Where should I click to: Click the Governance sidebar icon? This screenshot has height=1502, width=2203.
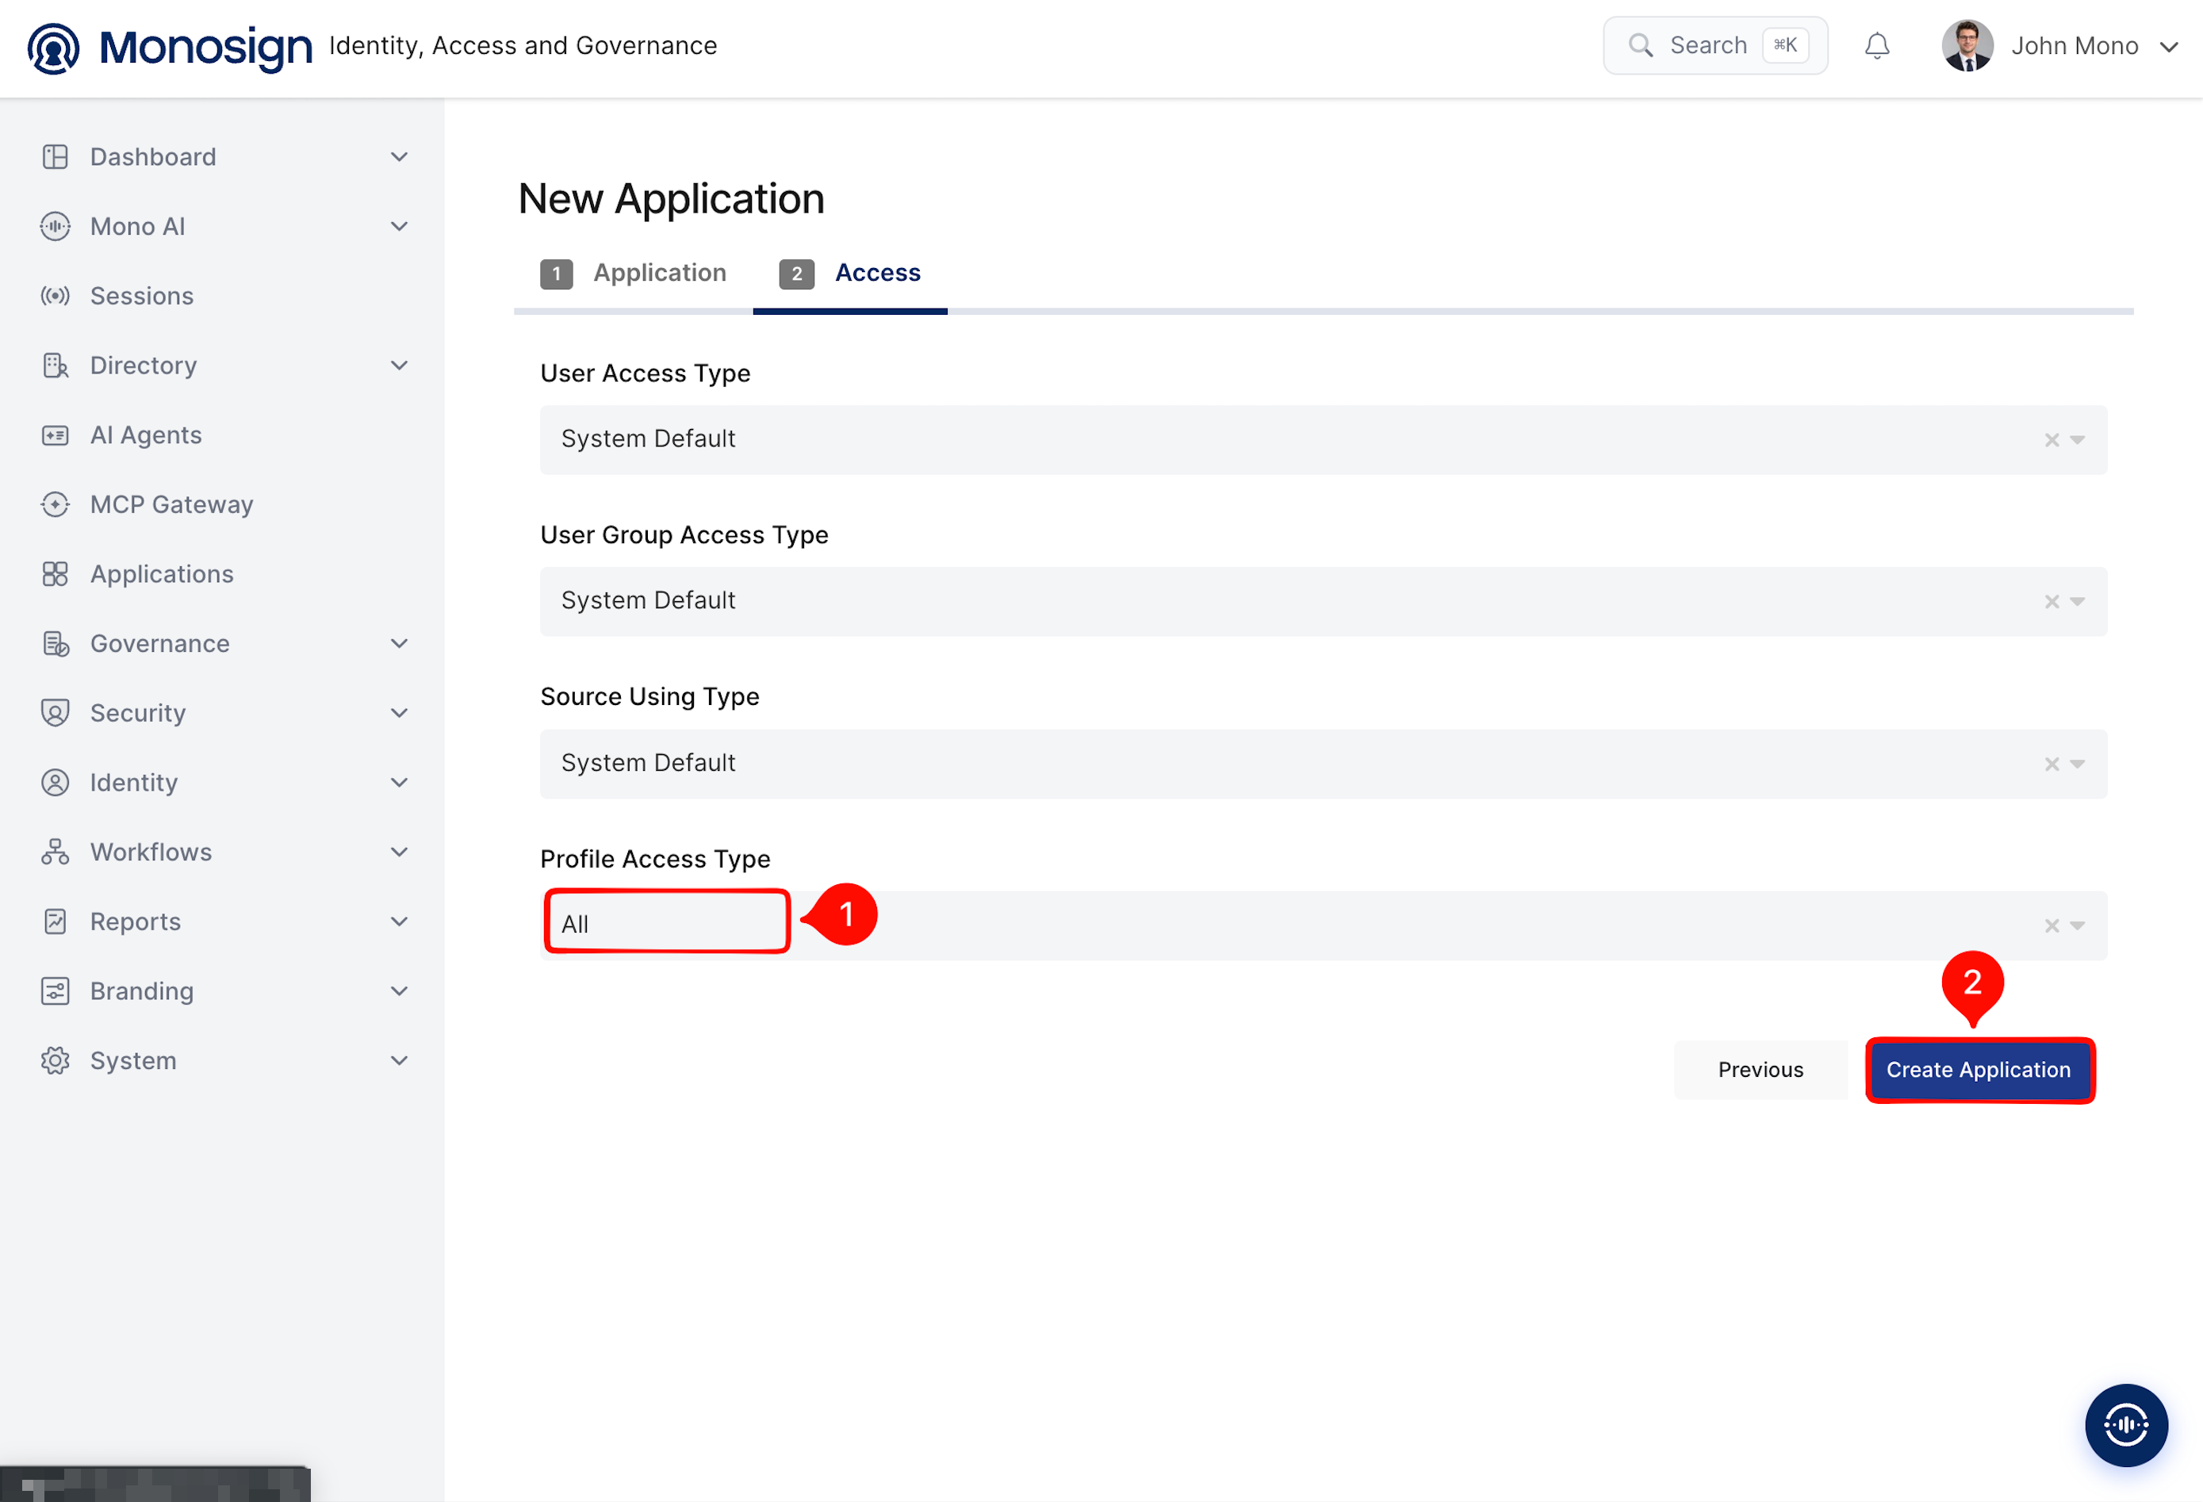tap(55, 644)
